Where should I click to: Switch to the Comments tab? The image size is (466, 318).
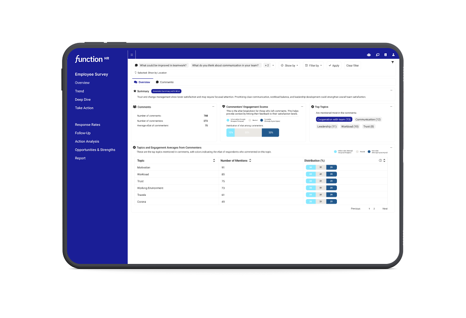[x=164, y=82]
